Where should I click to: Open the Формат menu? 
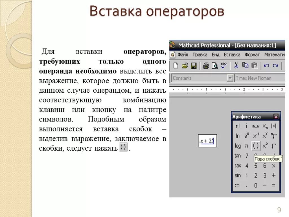252,55
